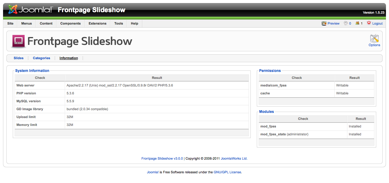Click the MySQL version value 5.5.9
The image size is (389, 183).
(71, 101)
